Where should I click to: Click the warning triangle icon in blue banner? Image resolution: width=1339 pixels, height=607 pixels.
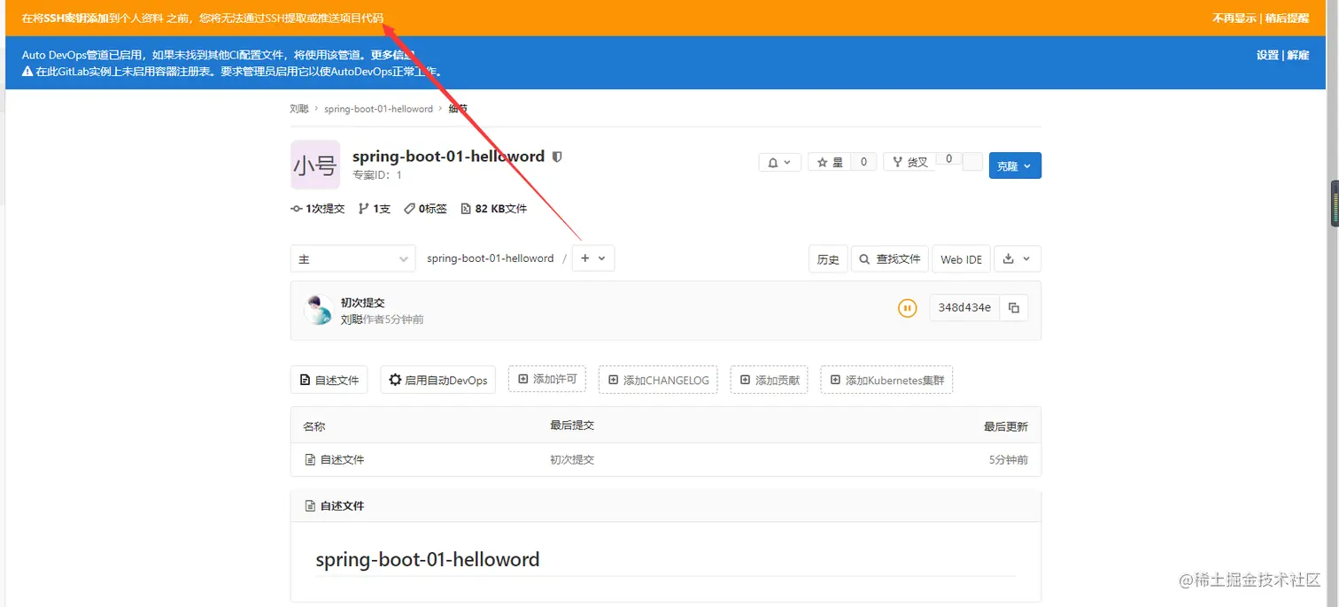click(27, 72)
